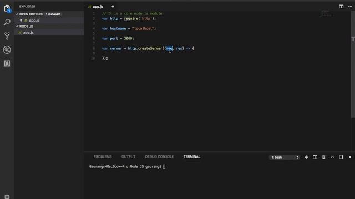The width and height of the screenshot is (355, 199).
Task: Switch to the Problems tab
Action: [x=103, y=156]
